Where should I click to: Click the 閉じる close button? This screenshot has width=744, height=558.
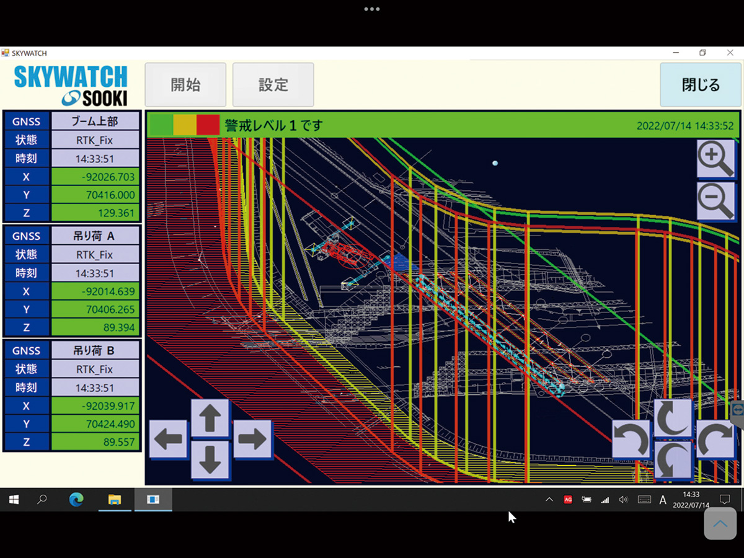click(x=700, y=85)
